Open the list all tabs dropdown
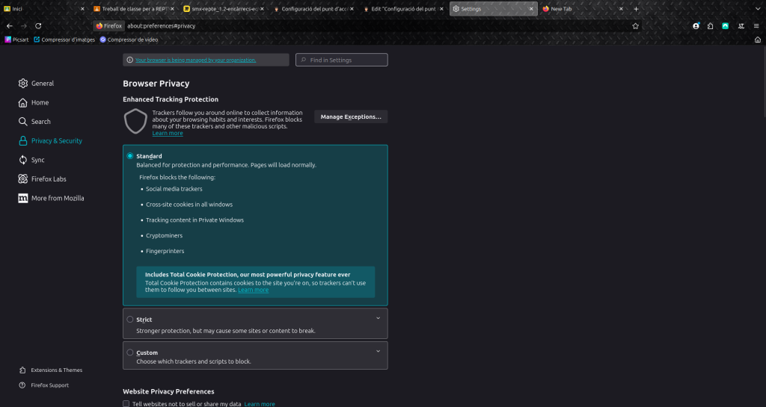Image resolution: width=766 pixels, height=407 pixels. [x=756, y=9]
